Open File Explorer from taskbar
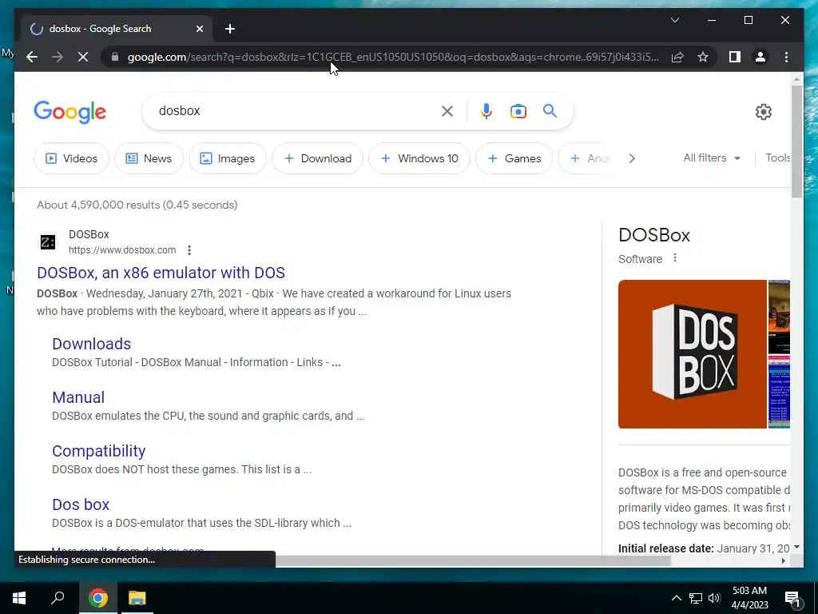818x614 pixels. coord(137,598)
